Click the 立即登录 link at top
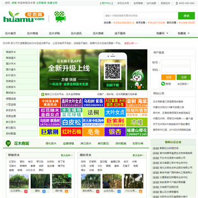The image size is (198, 198). click(x=41, y=3)
